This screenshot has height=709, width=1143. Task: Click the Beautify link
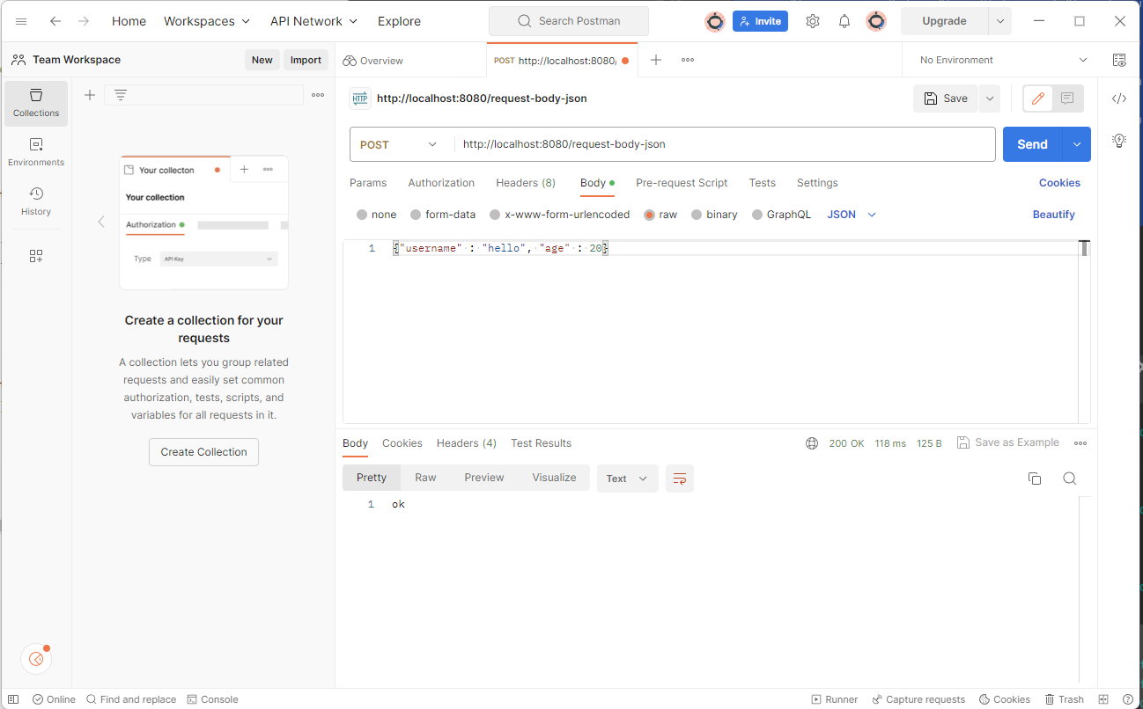(x=1054, y=215)
